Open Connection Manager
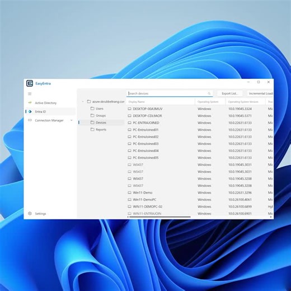 (x=49, y=120)
